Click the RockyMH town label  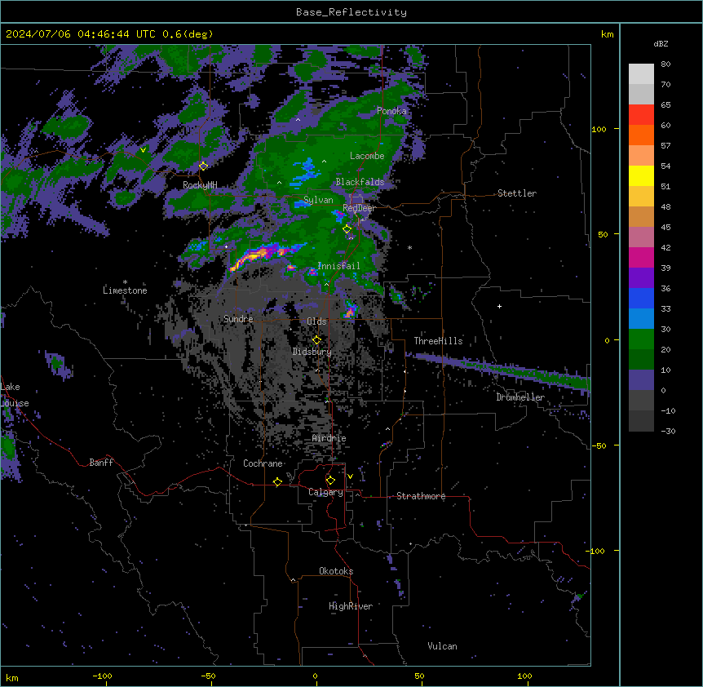pyautogui.click(x=200, y=185)
